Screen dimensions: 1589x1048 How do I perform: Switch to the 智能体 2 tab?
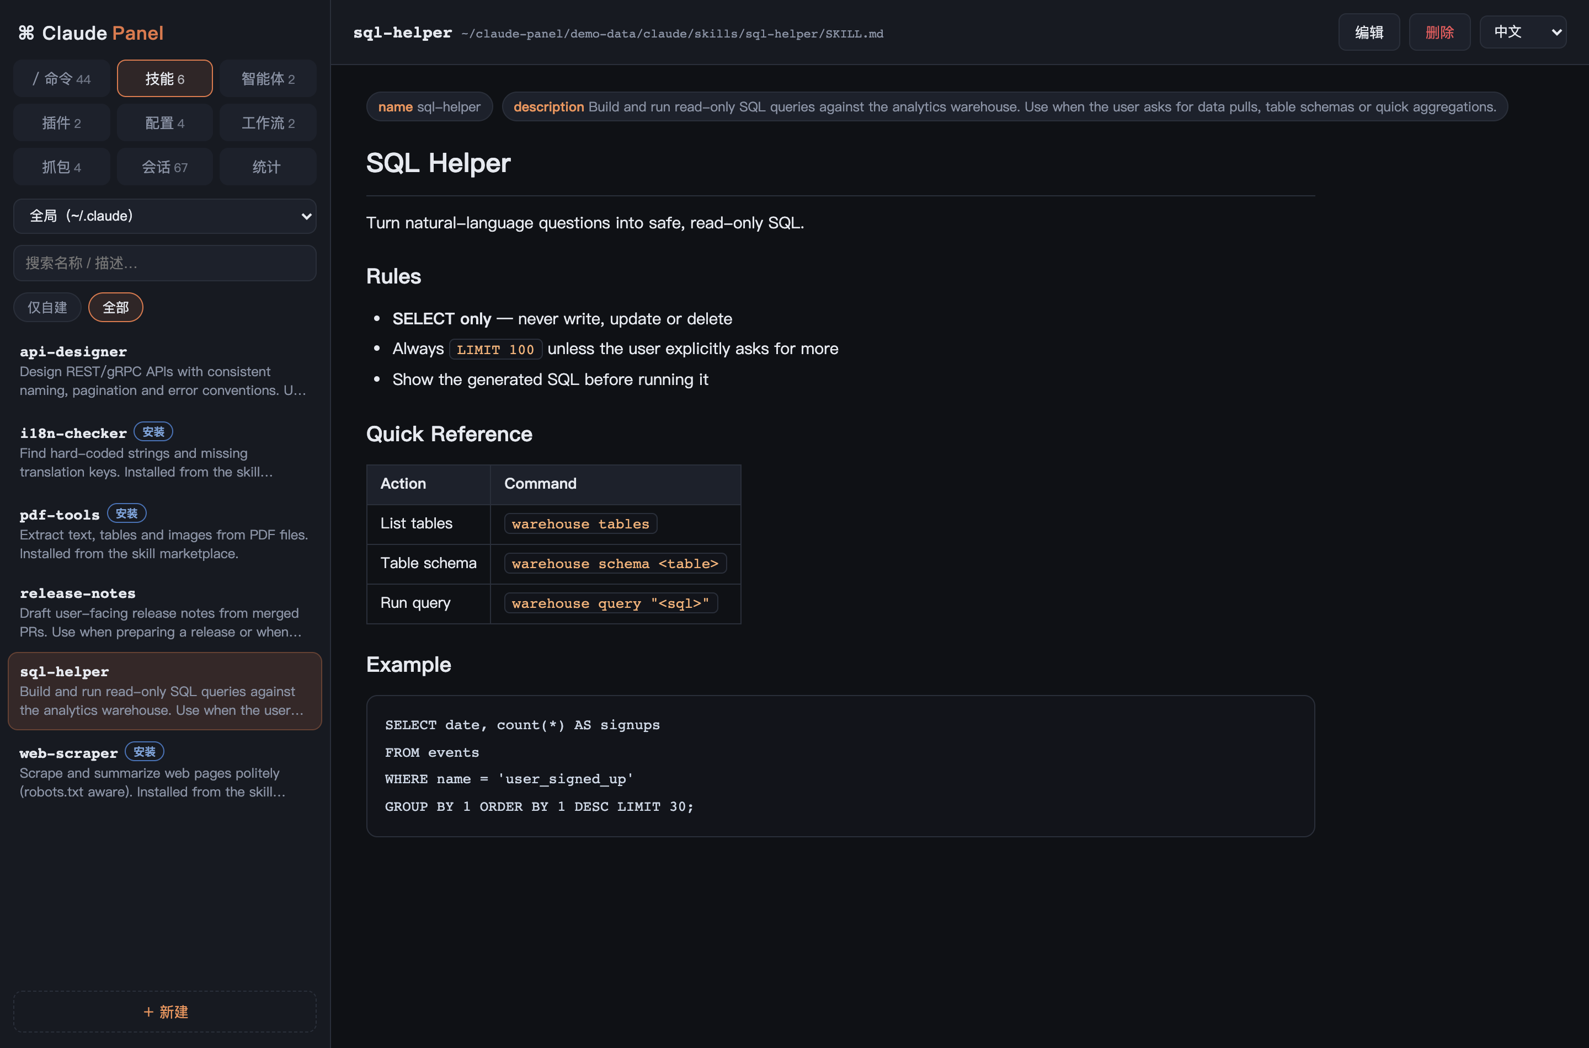pyautogui.click(x=268, y=79)
